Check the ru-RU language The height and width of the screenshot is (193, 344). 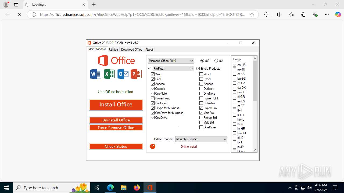pos(235,69)
